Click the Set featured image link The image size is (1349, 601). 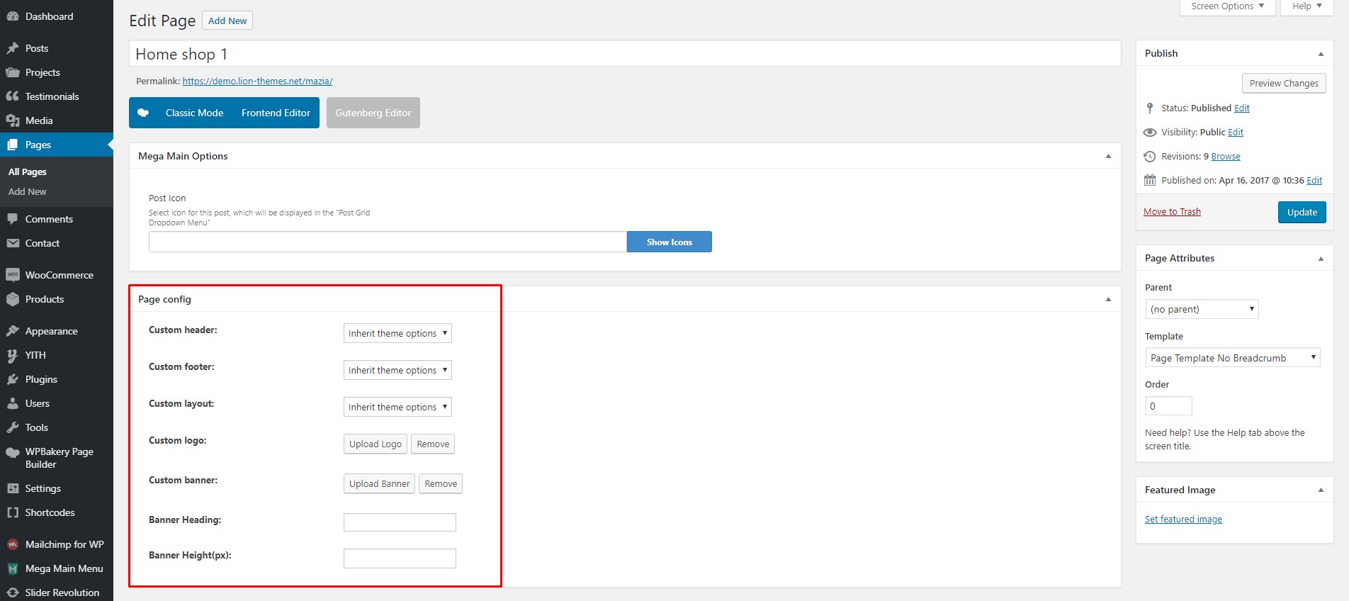point(1183,519)
